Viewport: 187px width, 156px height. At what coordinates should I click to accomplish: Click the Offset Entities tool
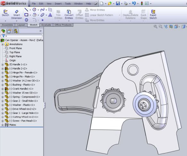79,14
